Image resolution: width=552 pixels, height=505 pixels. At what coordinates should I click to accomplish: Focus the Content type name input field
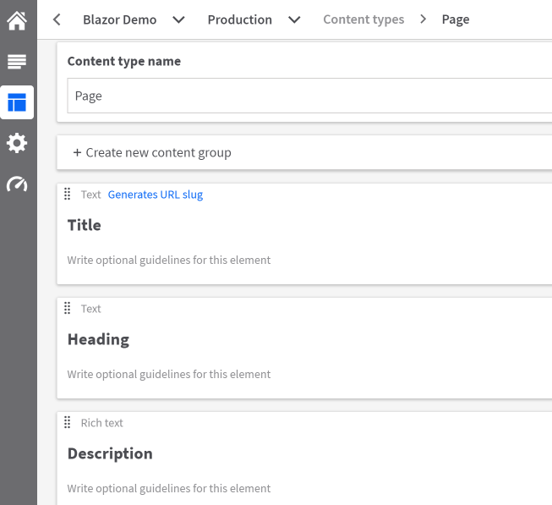point(309,96)
